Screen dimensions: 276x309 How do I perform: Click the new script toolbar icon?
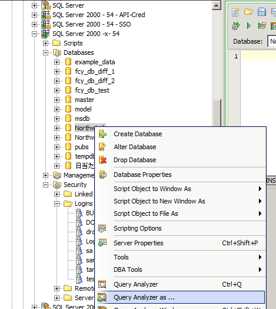(235, 12)
